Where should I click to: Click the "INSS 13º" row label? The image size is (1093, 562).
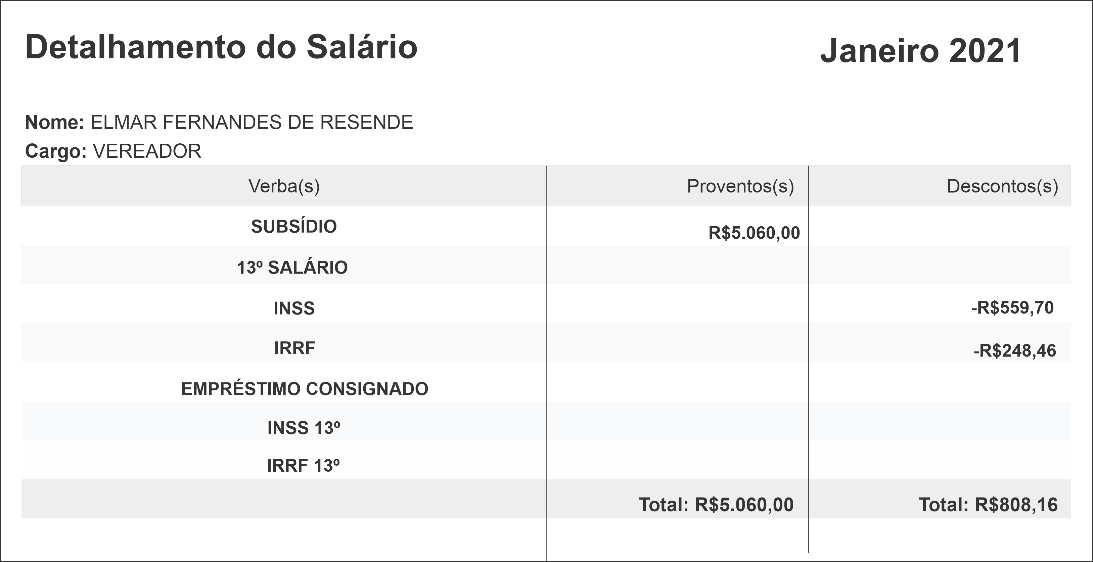(304, 428)
